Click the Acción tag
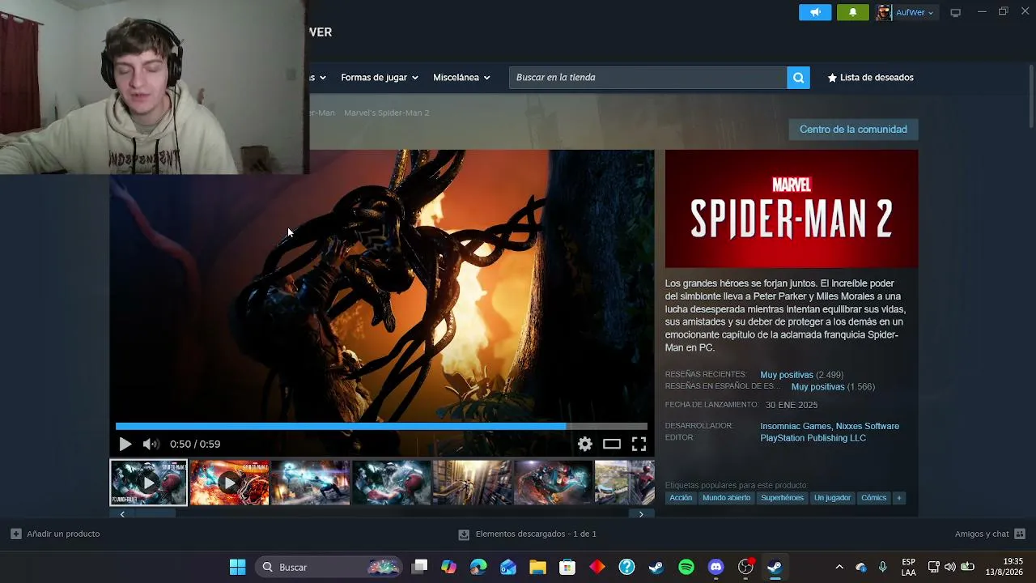 (x=681, y=498)
